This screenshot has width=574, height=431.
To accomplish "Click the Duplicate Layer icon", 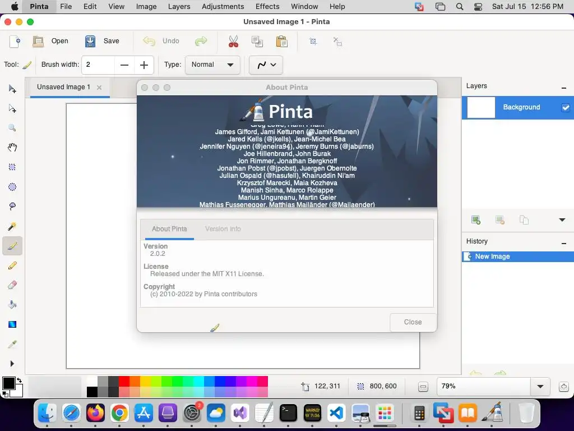I will click(x=524, y=220).
